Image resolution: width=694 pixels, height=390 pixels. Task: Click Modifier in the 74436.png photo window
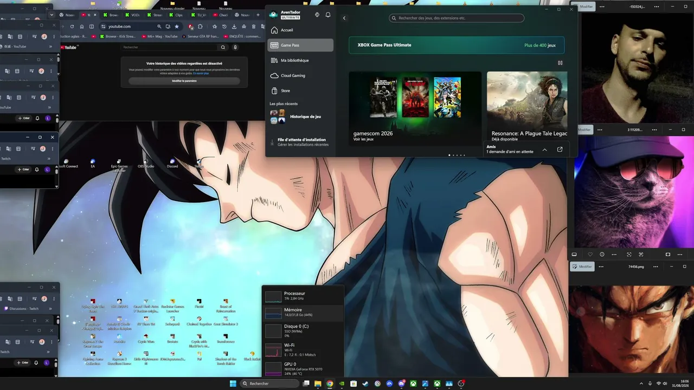583,266
